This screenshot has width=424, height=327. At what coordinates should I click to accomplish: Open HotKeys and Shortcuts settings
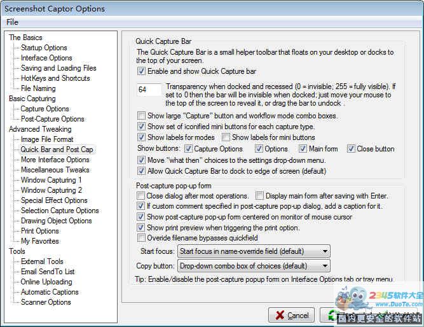[x=55, y=78]
